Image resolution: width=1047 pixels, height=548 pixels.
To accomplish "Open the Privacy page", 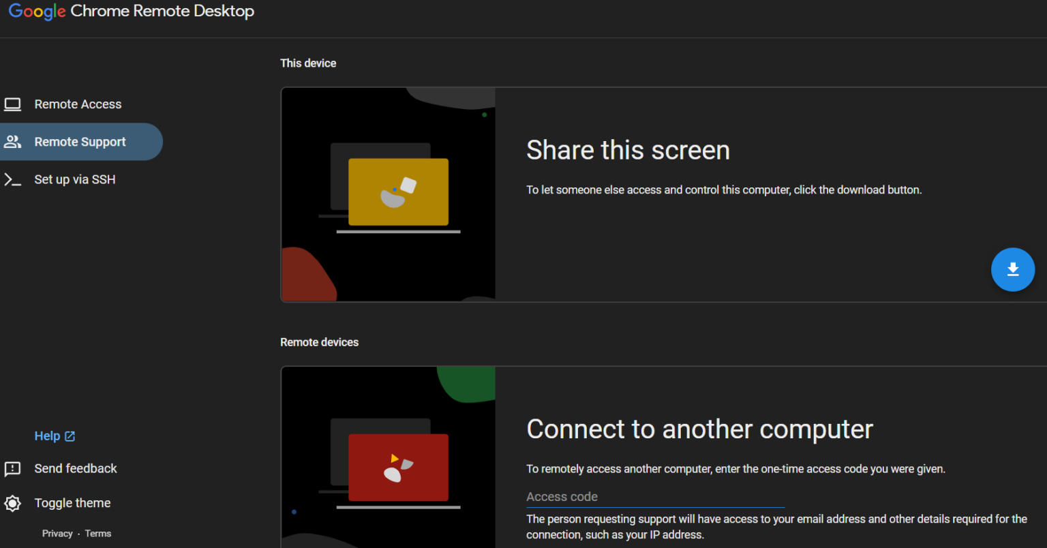I will point(57,533).
